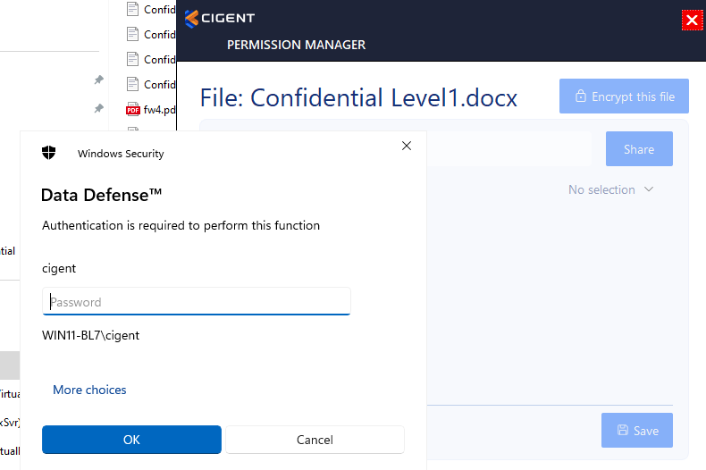Select fw4.pdf file in Explorer list

pyautogui.click(x=151, y=109)
